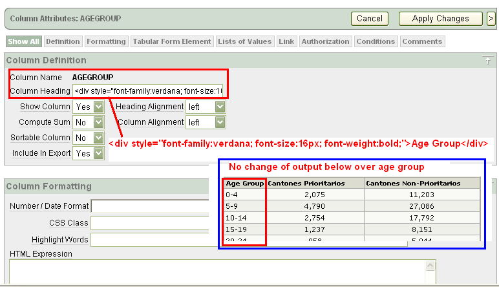
Task: Switch to the Authorization tab
Action: 325,41
